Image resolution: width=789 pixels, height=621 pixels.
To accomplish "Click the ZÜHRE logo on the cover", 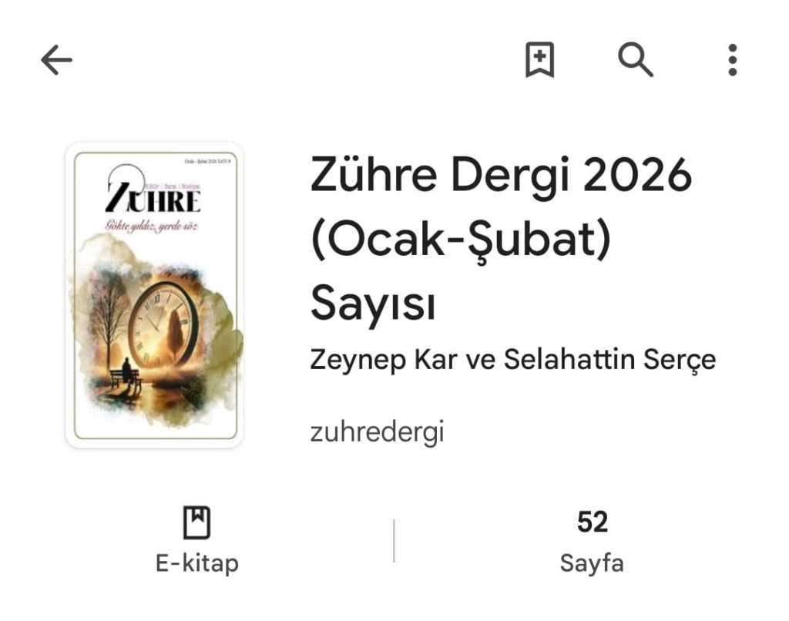I will click(x=153, y=196).
